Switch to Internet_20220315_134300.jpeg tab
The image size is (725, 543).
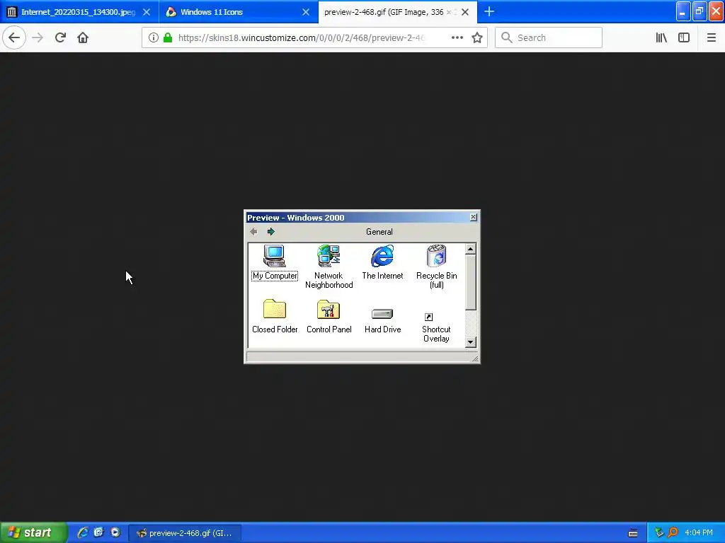pos(78,12)
